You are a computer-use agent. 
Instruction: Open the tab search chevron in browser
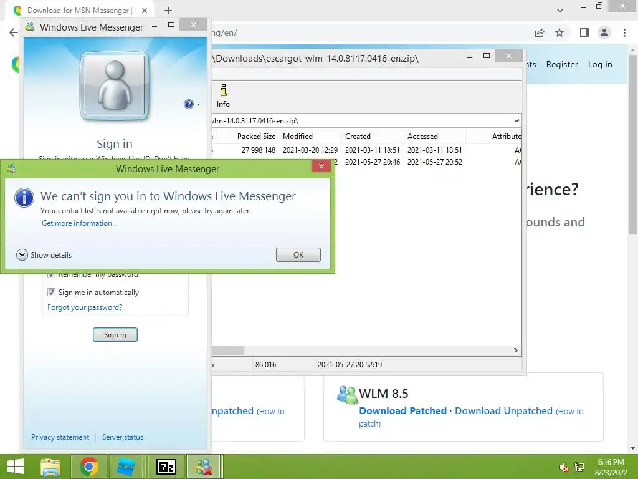click(560, 11)
